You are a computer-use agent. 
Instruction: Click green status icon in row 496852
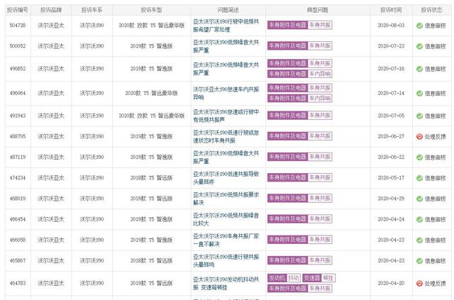[419, 69]
